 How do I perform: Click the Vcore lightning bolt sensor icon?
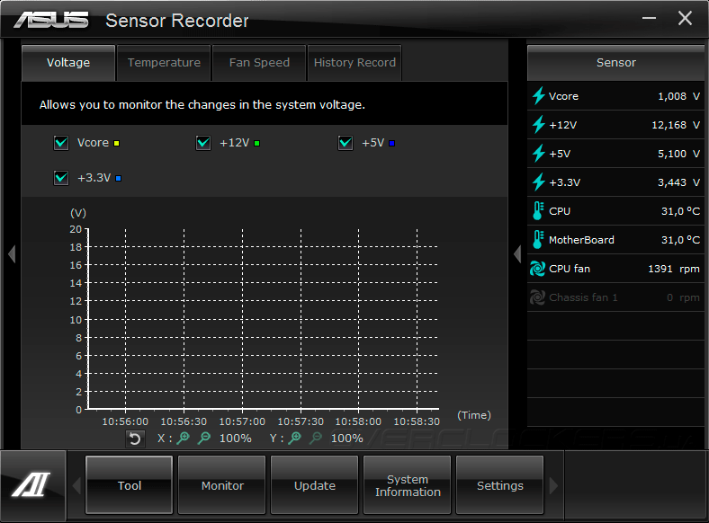(x=538, y=96)
